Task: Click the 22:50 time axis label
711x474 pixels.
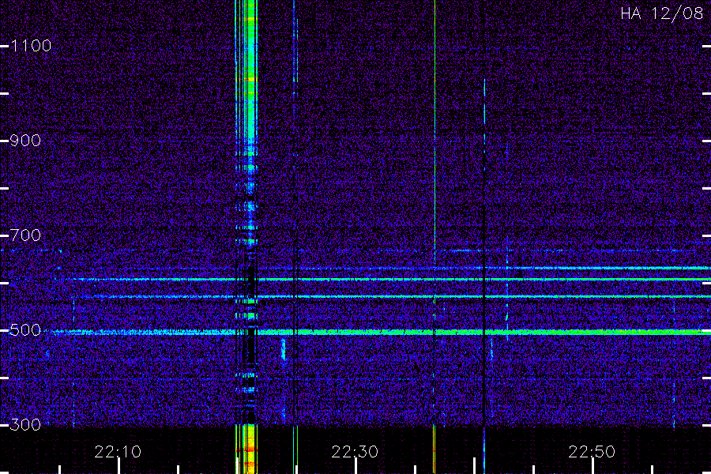Action: [592, 452]
